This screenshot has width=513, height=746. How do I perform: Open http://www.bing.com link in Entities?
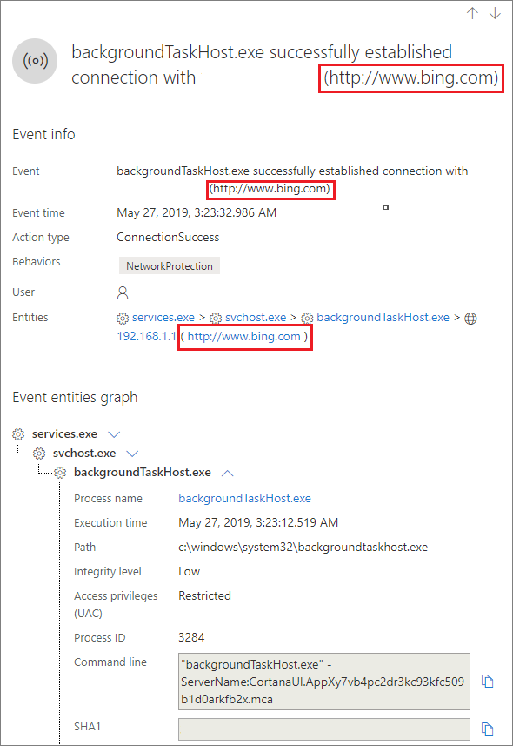244,337
